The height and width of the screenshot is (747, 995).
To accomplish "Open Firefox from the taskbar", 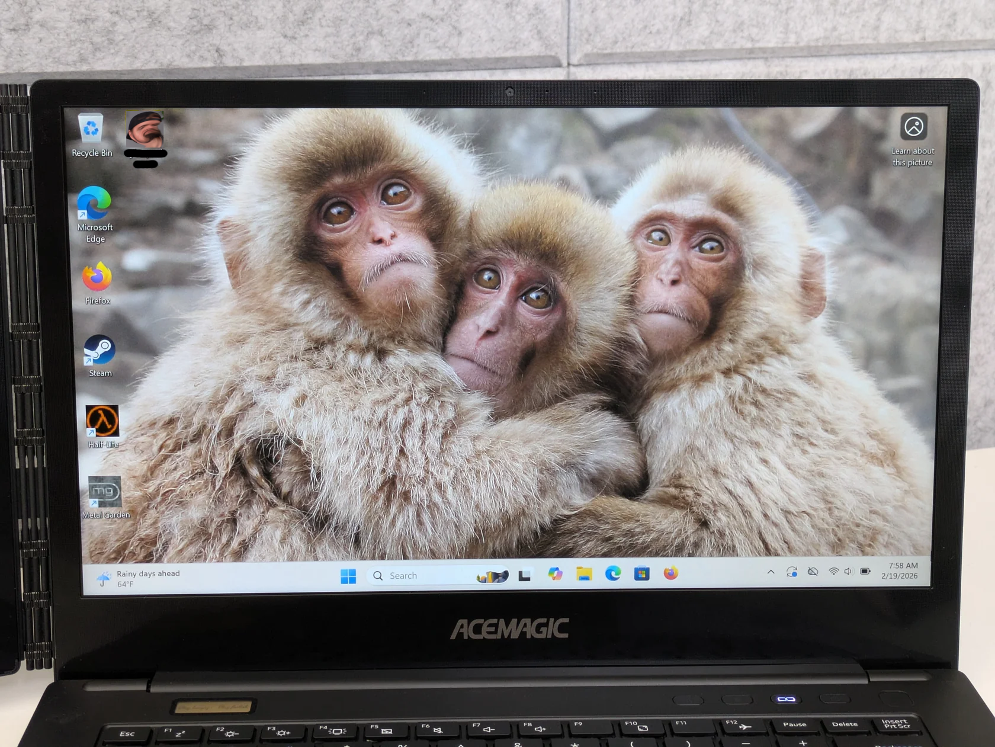I will point(670,573).
